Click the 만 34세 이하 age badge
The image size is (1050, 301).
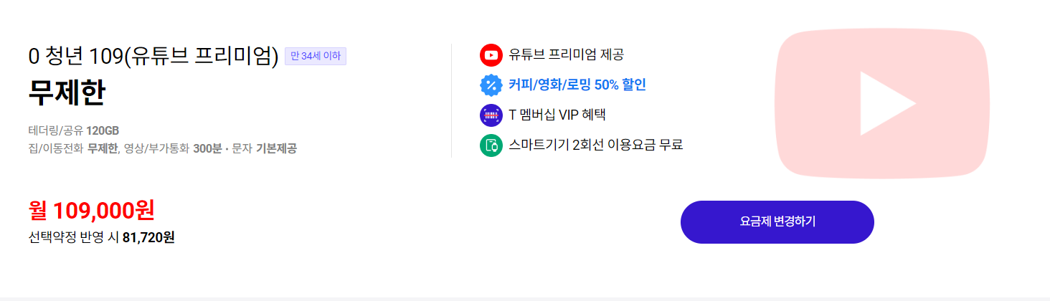(316, 56)
